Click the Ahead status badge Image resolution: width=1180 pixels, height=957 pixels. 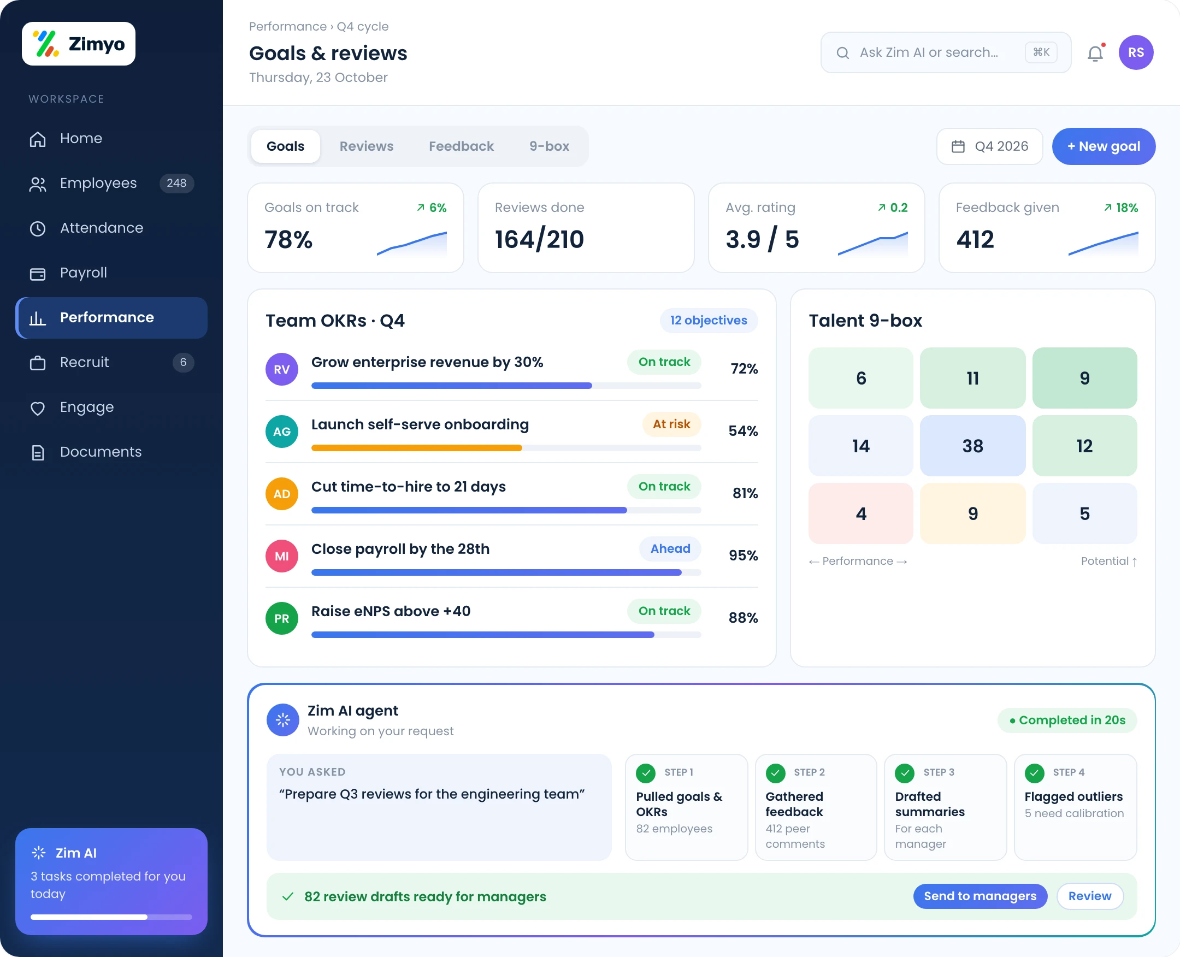click(x=670, y=548)
